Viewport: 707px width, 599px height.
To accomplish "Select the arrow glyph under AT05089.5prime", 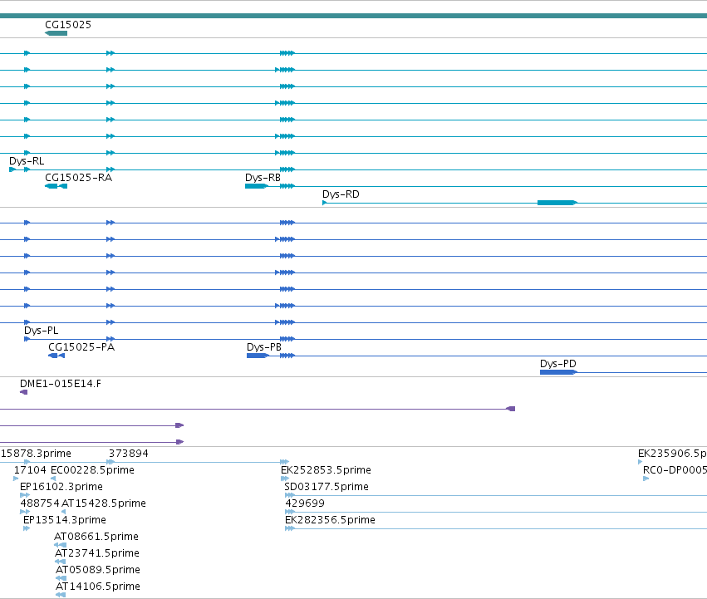I will coord(61,578).
